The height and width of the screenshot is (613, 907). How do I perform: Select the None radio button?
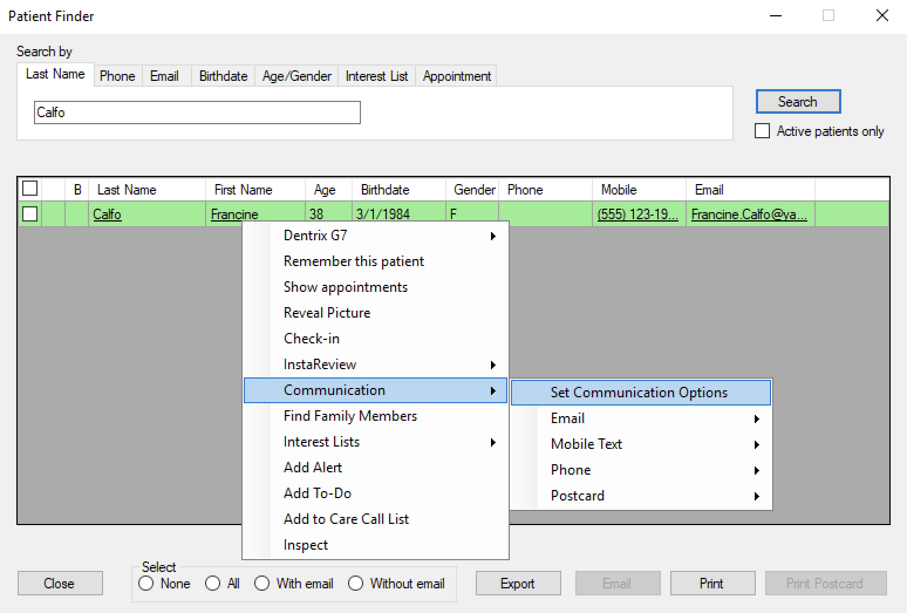(146, 584)
